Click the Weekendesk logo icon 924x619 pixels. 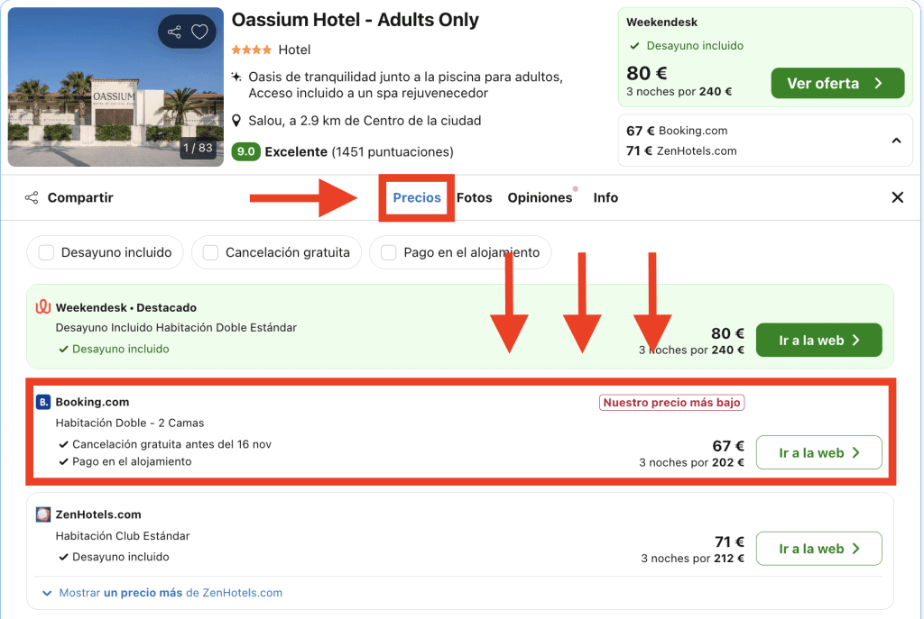point(43,307)
